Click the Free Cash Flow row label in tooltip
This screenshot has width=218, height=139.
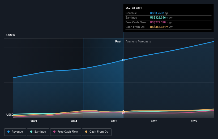(x=136, y=22)
